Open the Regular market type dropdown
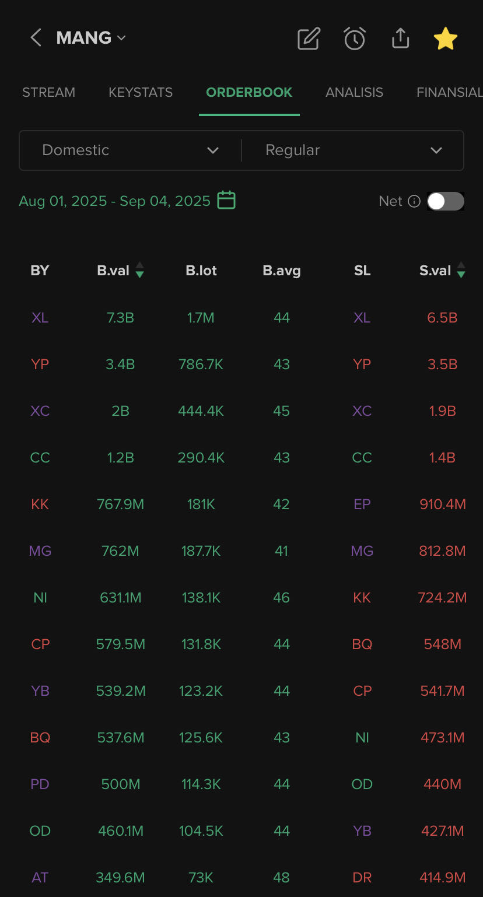 pos(353,150)
